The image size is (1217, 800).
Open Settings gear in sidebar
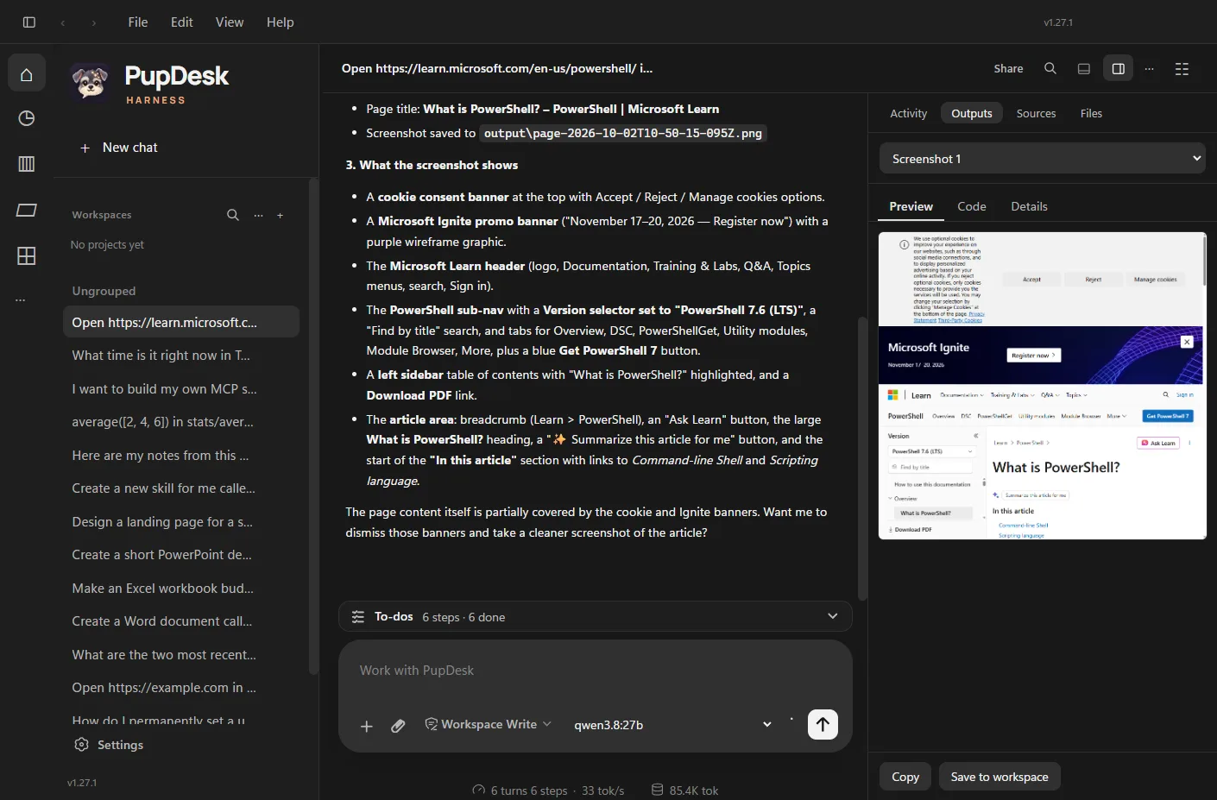tap(109, 745)
